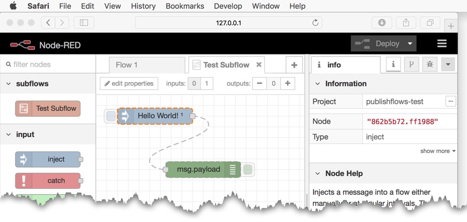Open the Bookmarks menu

pos(184,6)
